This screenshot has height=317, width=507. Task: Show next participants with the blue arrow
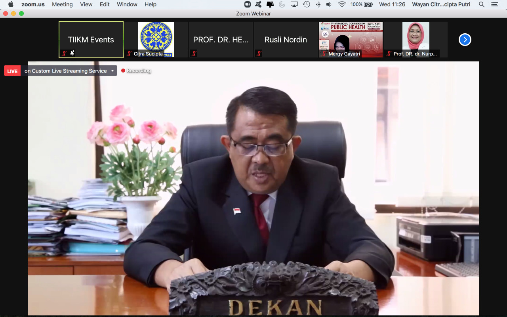465,40
